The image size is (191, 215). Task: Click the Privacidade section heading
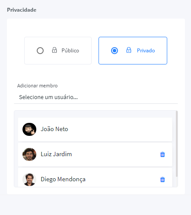pos(22,10)
